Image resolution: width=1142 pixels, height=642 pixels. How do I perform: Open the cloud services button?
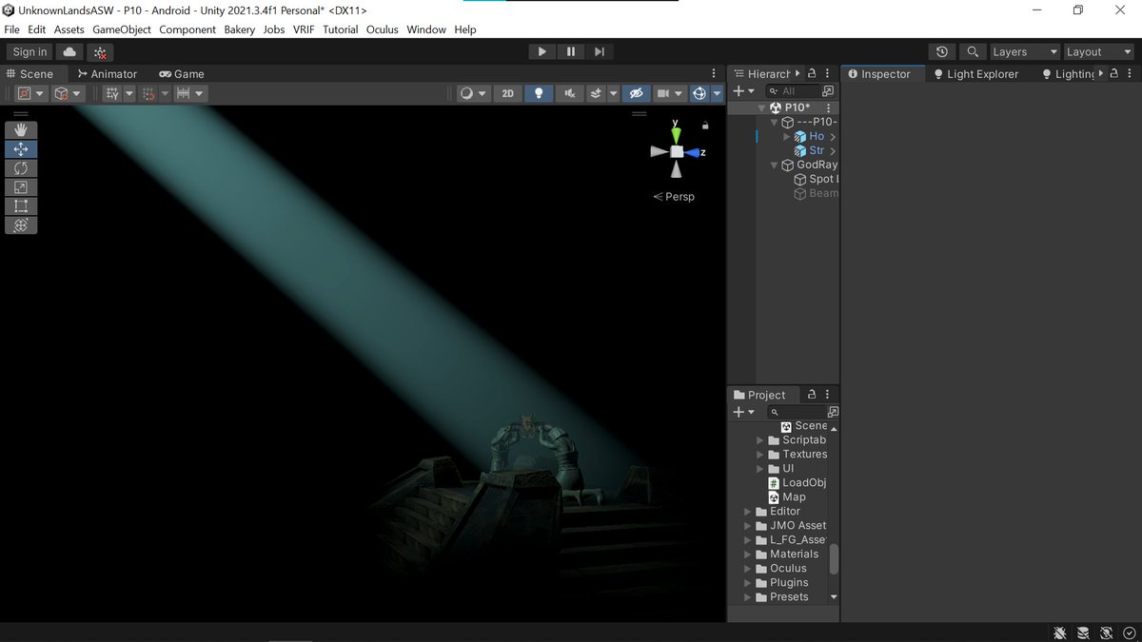70,52
